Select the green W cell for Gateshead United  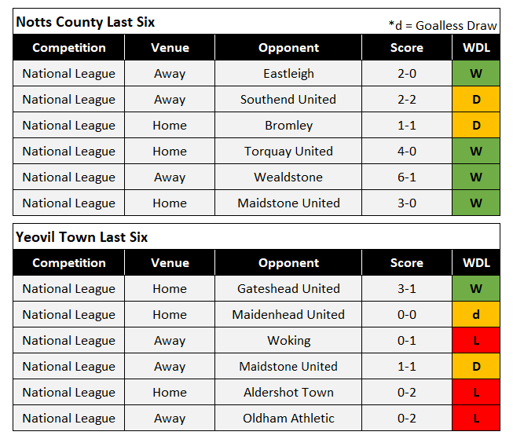click(476, 289)
